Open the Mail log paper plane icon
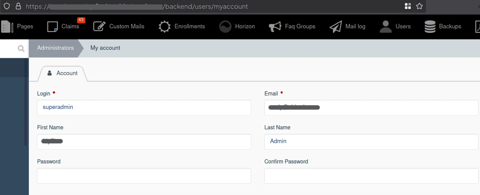 (x=335, y=27)
